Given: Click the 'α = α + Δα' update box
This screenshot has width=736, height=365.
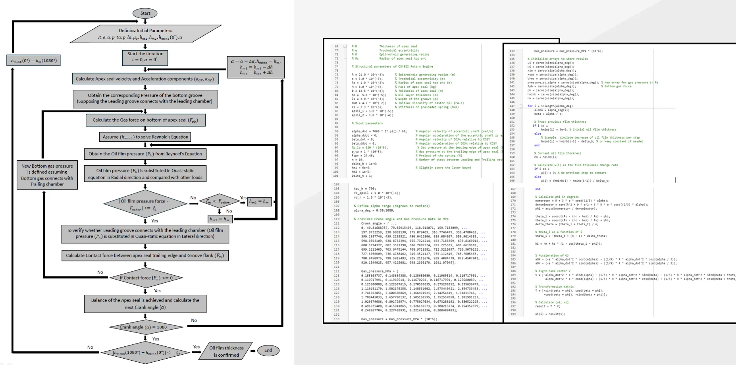Looking at the screenshot, I should coord(256,67).
